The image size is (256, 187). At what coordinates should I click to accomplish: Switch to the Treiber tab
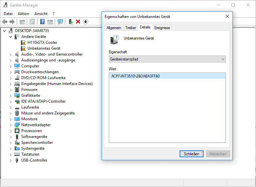pyautogui.click(x=130, y=28)
